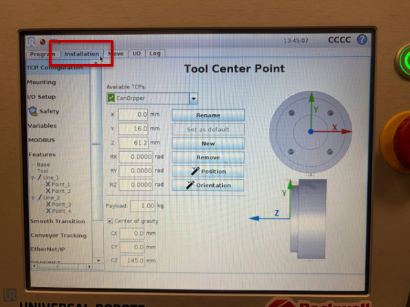The height and width of the screenshot is (307, 410).
Task: Click sidebar scrollbar down arrow
Action: [x=98, y=260]
